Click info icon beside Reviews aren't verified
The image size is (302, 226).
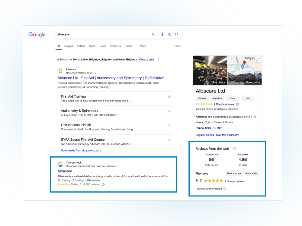coord(225,189)
